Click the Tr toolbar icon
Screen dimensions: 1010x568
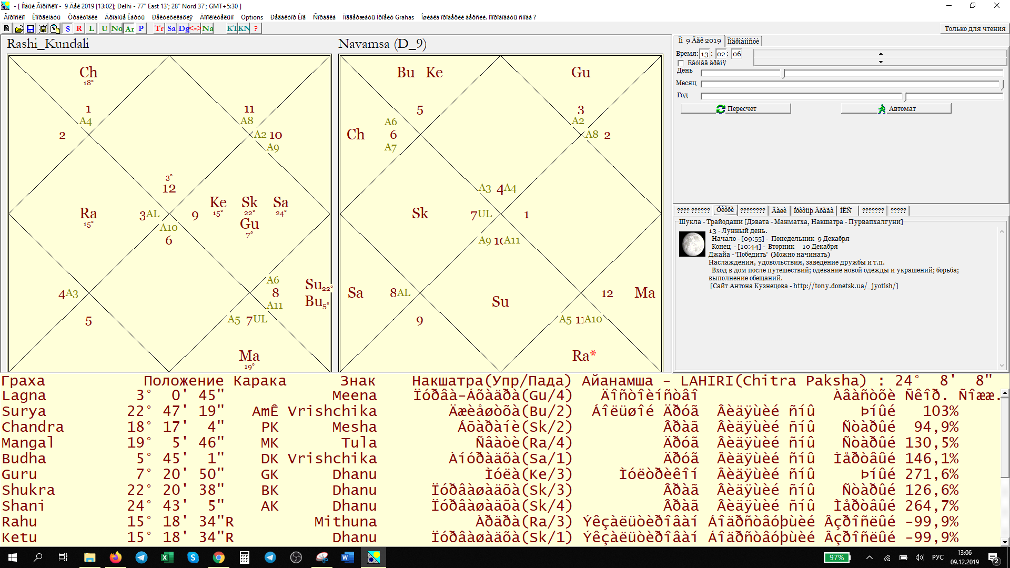(159, 28)
